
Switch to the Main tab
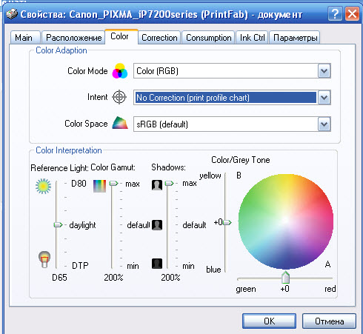(25, 38)
